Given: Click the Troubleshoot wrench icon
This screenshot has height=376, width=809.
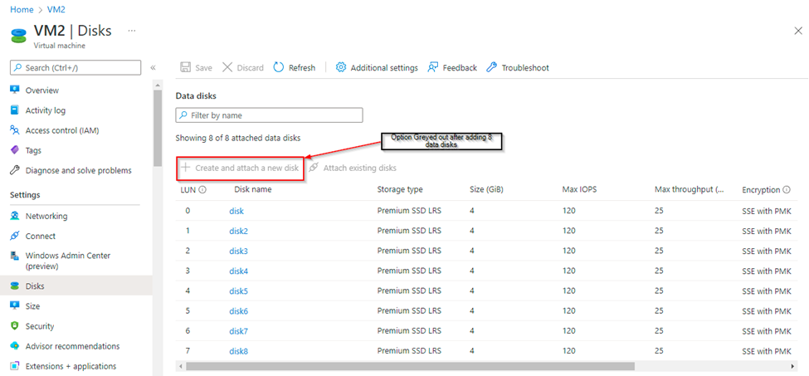Looking at the screenshot, I should pyautogui.click(x=492, y=67).
